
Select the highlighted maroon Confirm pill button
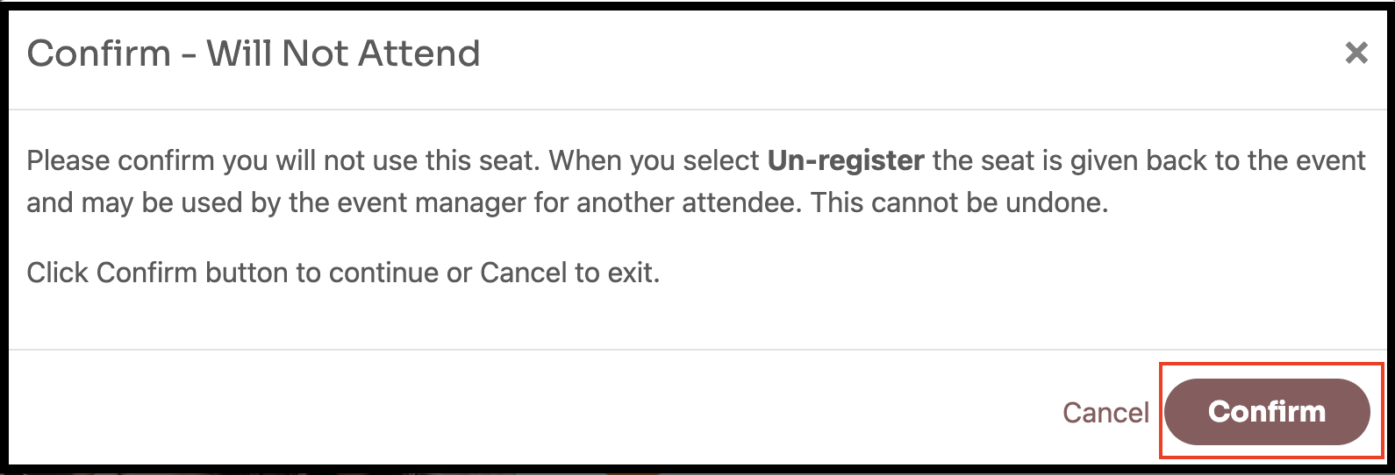coord(1267,412)
